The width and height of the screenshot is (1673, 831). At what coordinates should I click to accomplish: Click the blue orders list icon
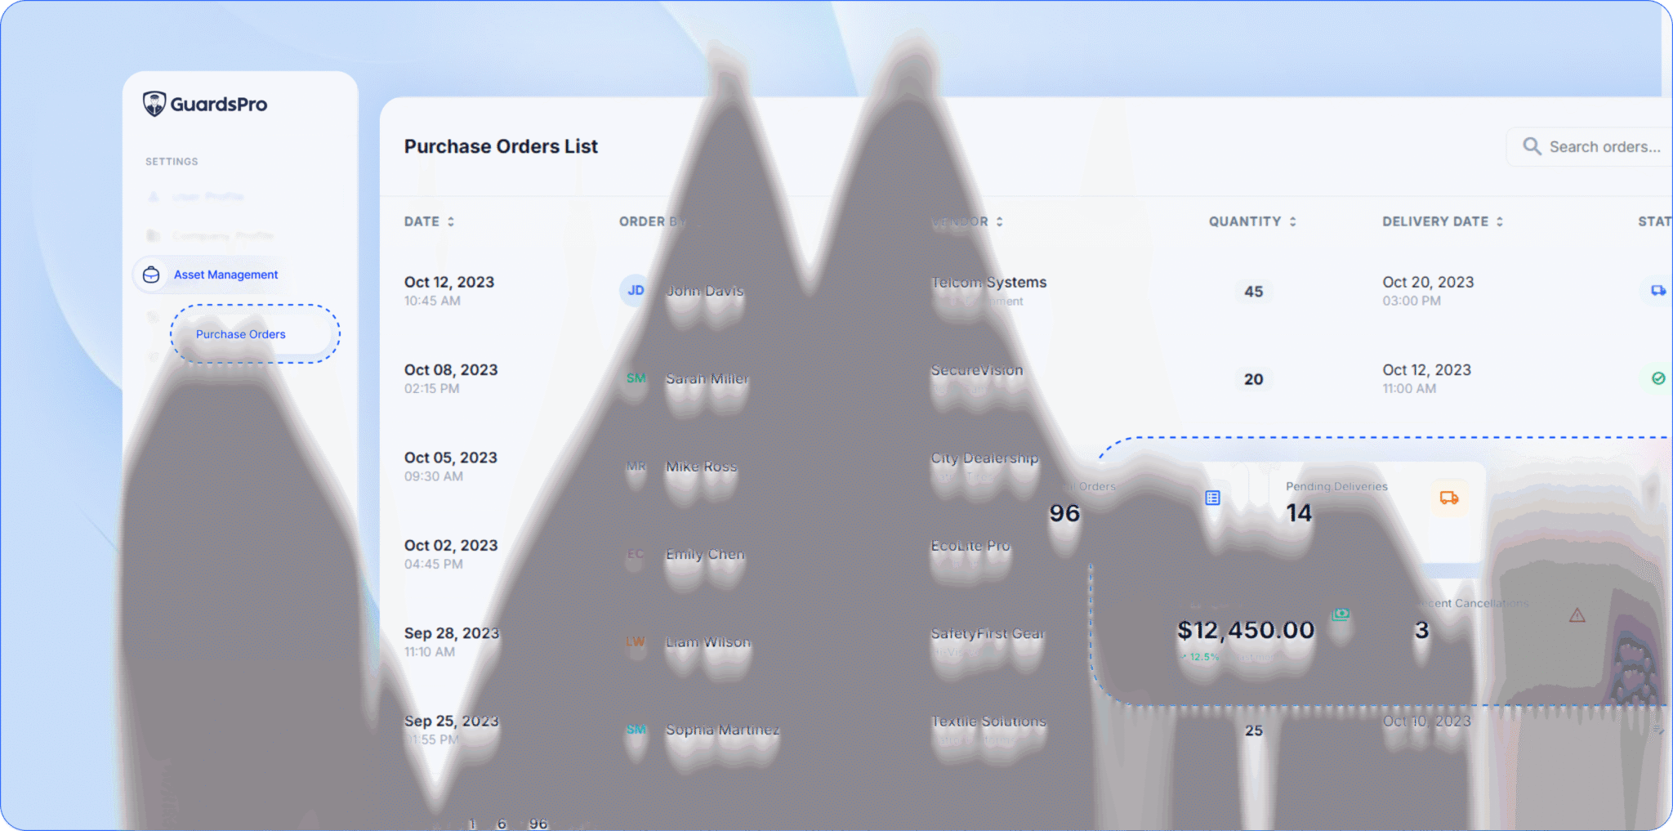click(1212, 498)
